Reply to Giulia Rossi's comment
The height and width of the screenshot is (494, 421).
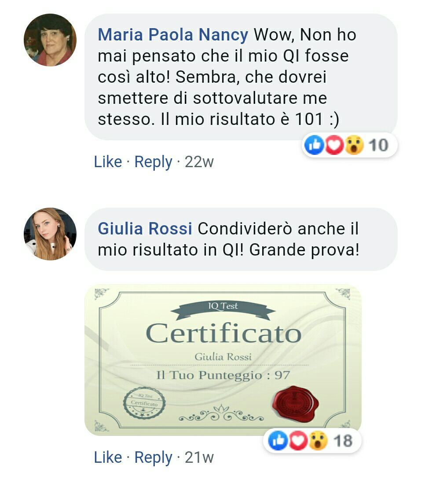(153, 457)
